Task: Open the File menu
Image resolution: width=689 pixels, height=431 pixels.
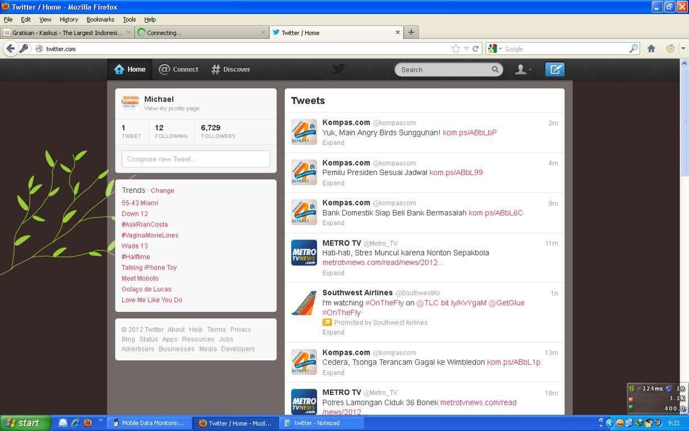Action: 8,19
